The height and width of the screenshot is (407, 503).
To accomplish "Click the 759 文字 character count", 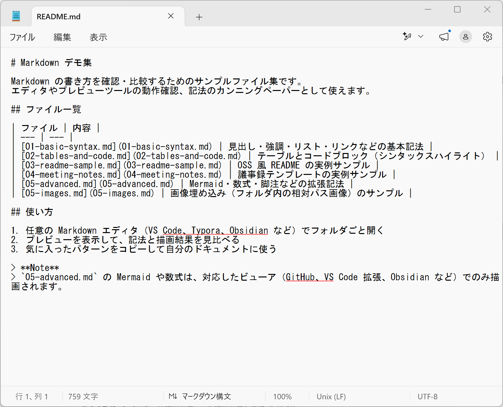I will (x=83, y=397).
